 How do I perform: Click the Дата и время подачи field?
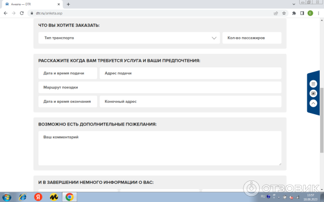tap(68, 73)
